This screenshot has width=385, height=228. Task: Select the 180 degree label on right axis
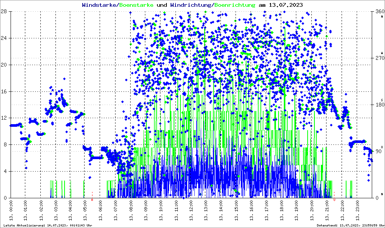(x=378, y=105)
